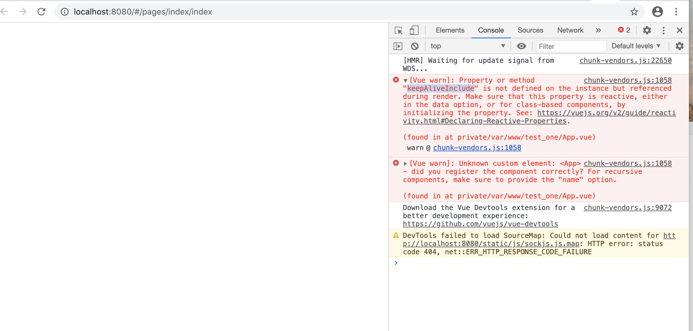
Task: Show the console sidebar
Action: click(x=398, y=46)
